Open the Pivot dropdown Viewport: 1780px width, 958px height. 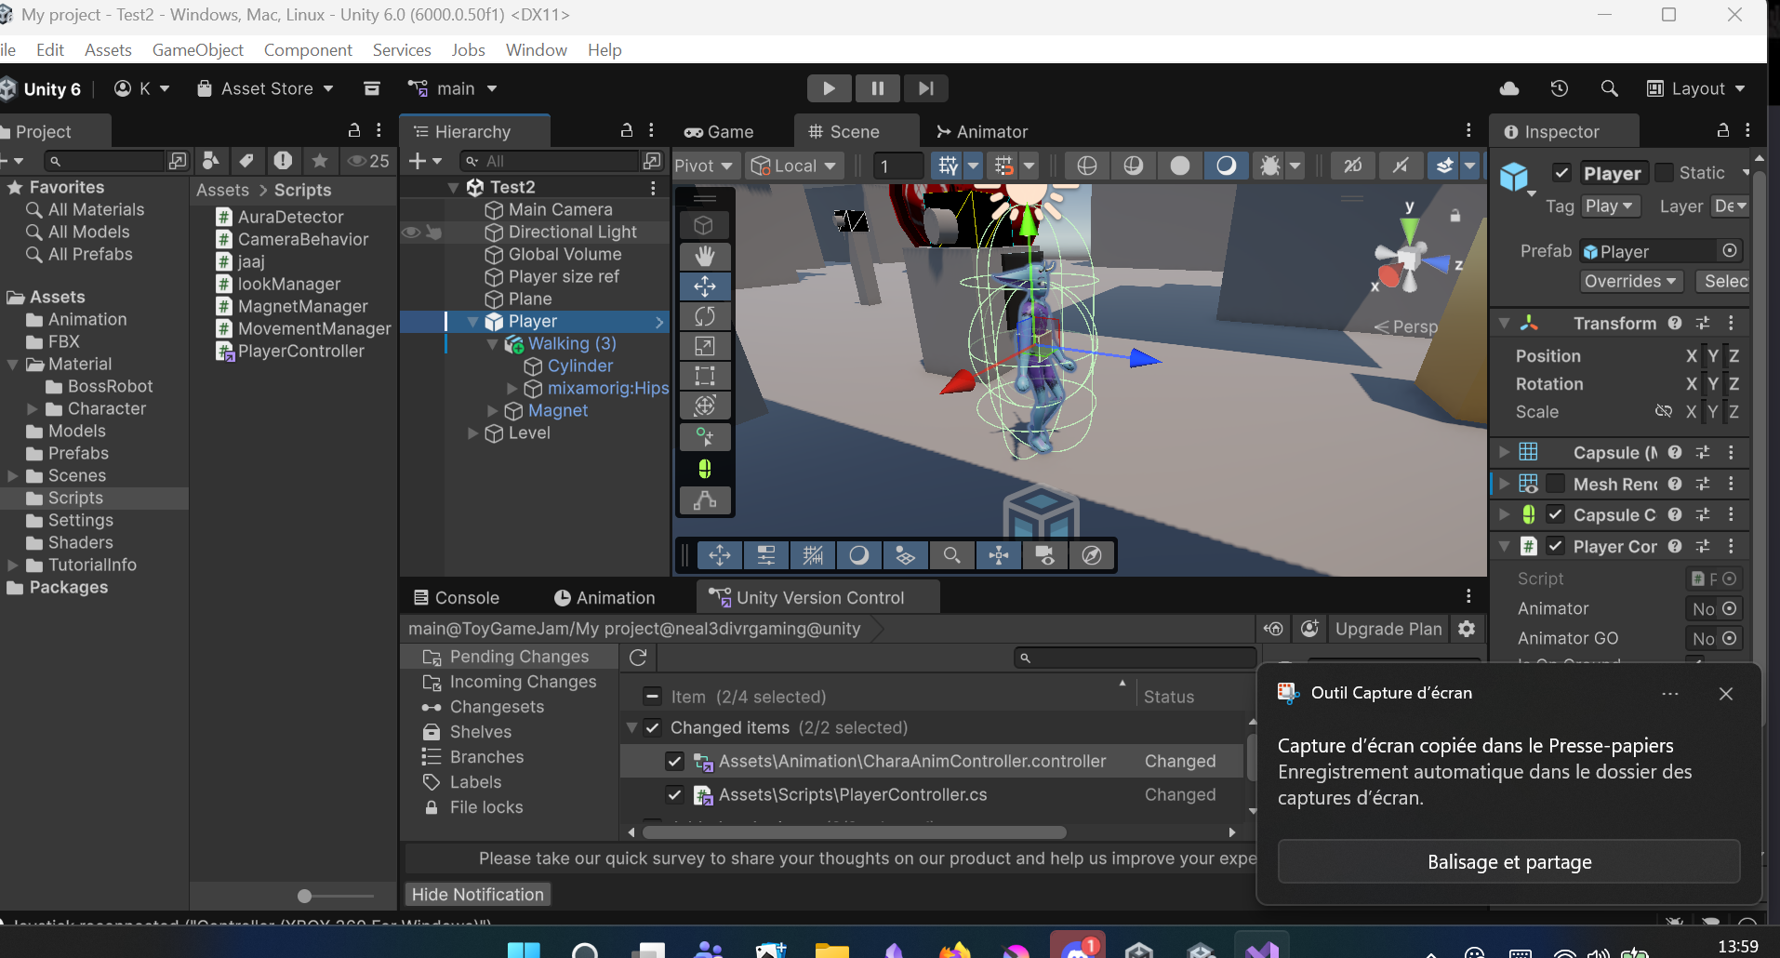[x=704, y=166]
